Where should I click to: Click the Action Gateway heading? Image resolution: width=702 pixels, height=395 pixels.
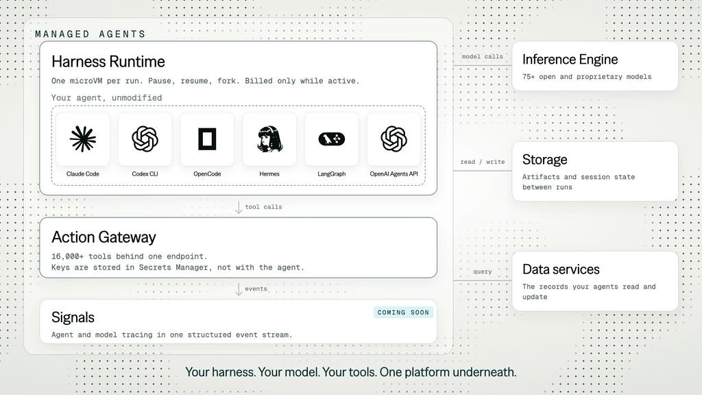[104, 237]
